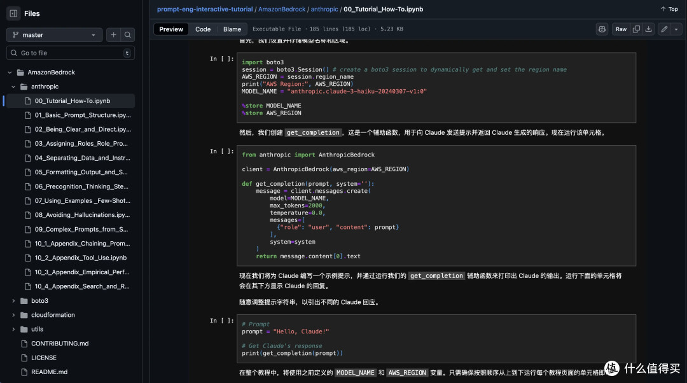Click the 02_Being_Clear_and_Direct file icon
This screenshot has height=383, width=687.
pyautogui.click(x=28, y=130)
